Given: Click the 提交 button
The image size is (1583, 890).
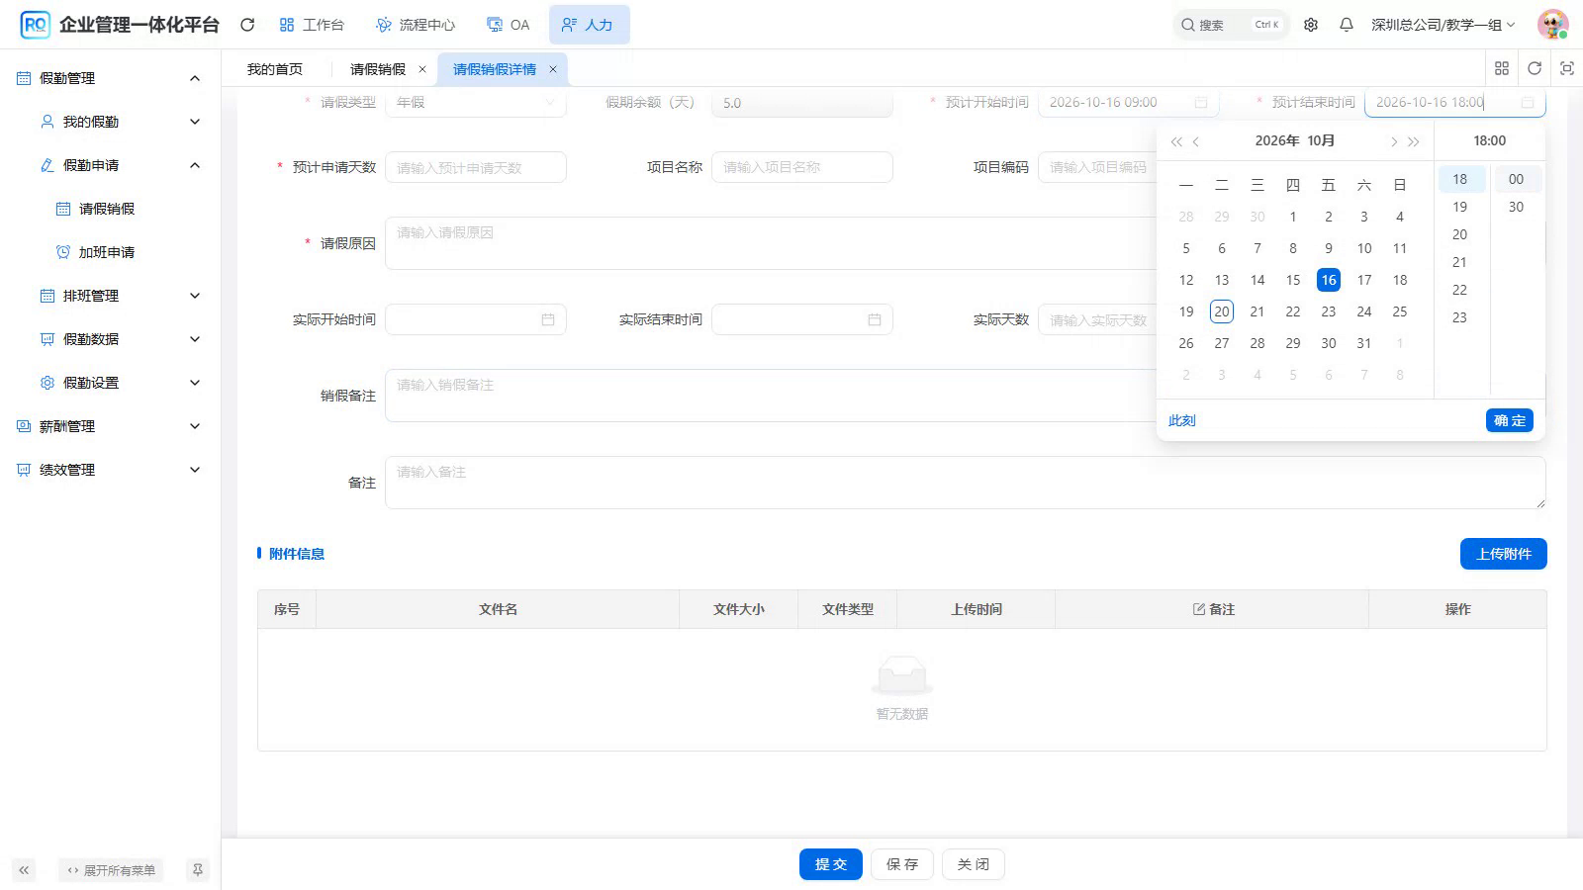Looking at the screenshot, I should click(831, 864).
